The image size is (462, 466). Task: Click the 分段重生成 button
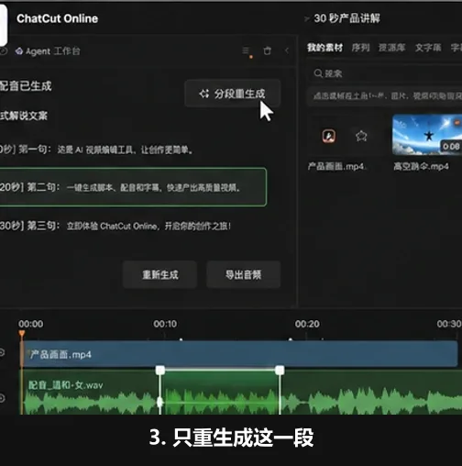click(x=232, y=94)
